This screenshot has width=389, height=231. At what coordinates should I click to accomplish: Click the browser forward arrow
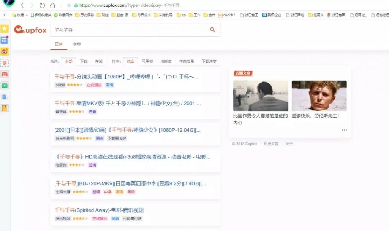tap(32, 5)
